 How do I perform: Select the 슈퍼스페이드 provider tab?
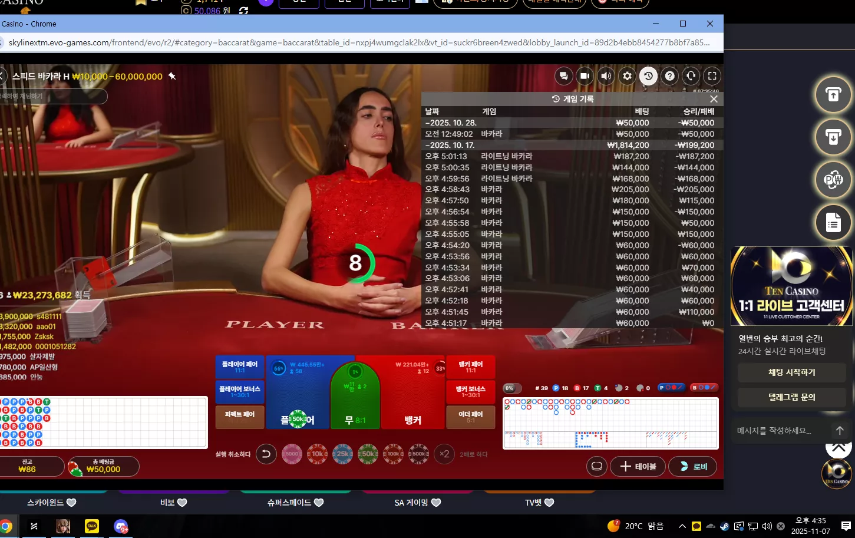295,503
